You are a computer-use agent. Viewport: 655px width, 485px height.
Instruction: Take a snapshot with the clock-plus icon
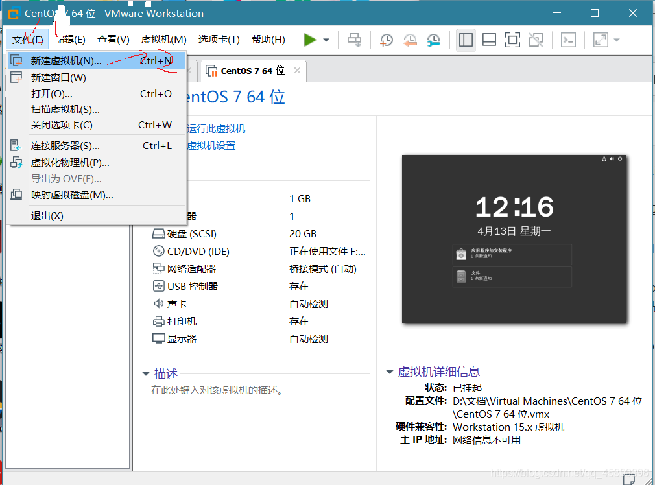click(387, 40)
